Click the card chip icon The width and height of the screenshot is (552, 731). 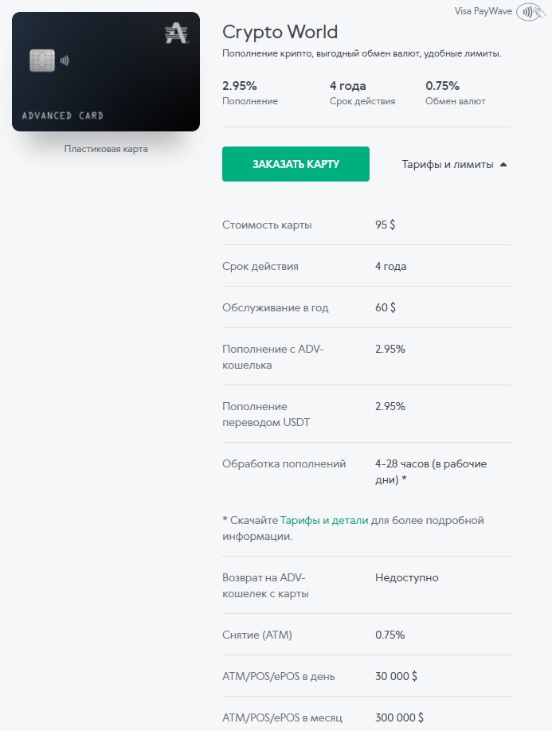[42, 61]
